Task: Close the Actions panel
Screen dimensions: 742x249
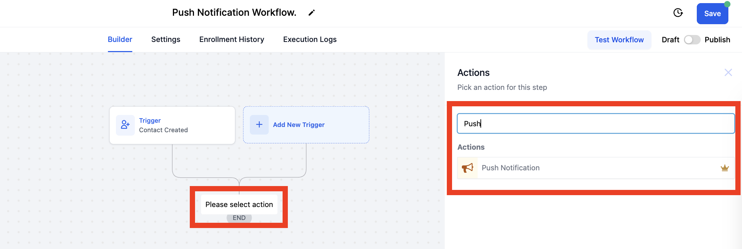Action: tap(728, 72)
